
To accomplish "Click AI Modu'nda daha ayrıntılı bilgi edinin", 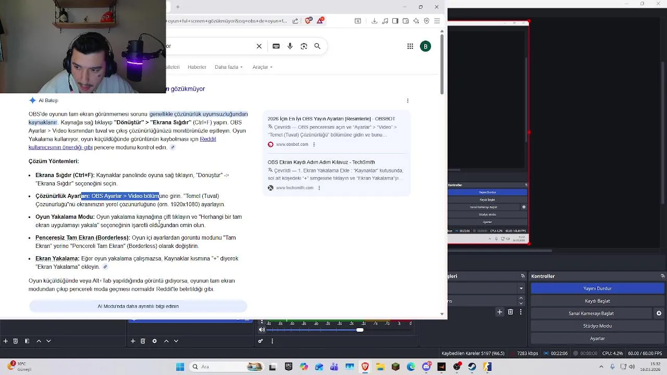I will click(138, 306).
